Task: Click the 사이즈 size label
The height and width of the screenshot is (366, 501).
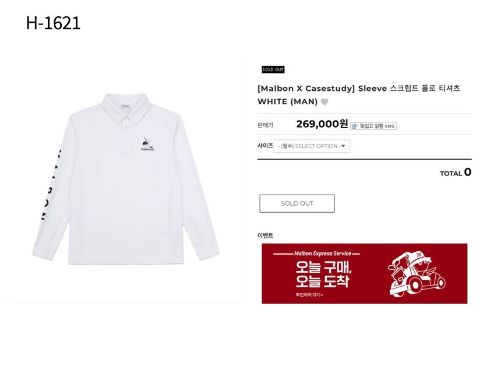Action: pos(265,146)
